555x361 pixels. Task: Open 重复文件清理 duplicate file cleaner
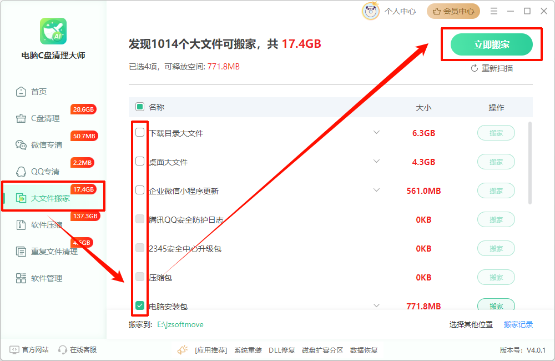19,251
